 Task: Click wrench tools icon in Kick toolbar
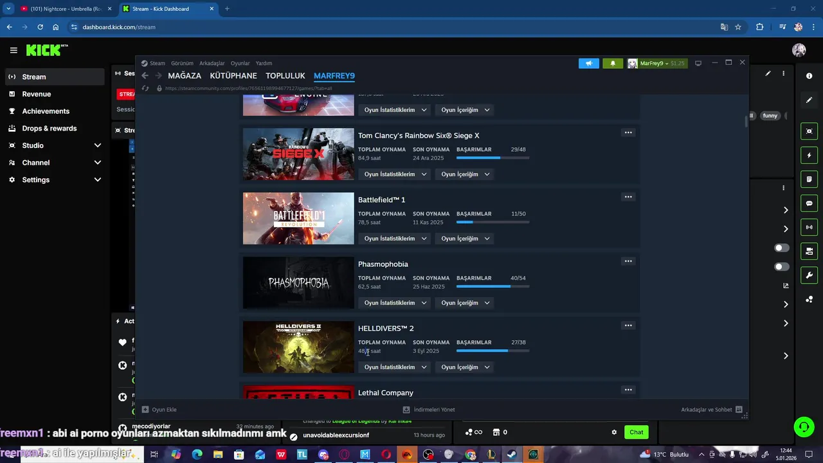pyautogui.click(x=809, y=275)
